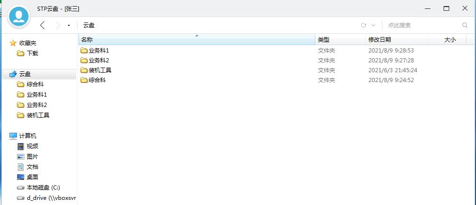Expand the address bar dropdown chevron
The height and width of the screenshot is (205, 476).
[374, 25]
